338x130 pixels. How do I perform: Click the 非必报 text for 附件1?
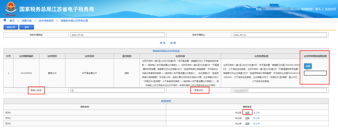[238, 112]
